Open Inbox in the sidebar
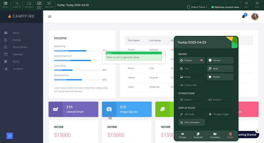264x143 pixels. click(x=16, y=33)
